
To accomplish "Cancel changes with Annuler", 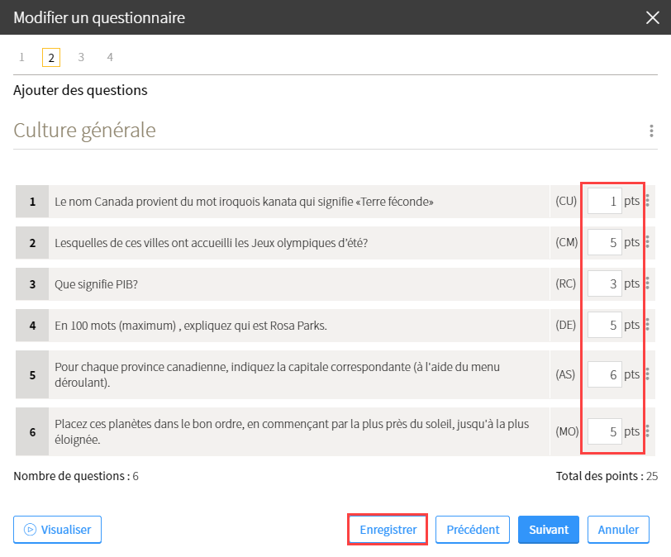I will point(618,530).
